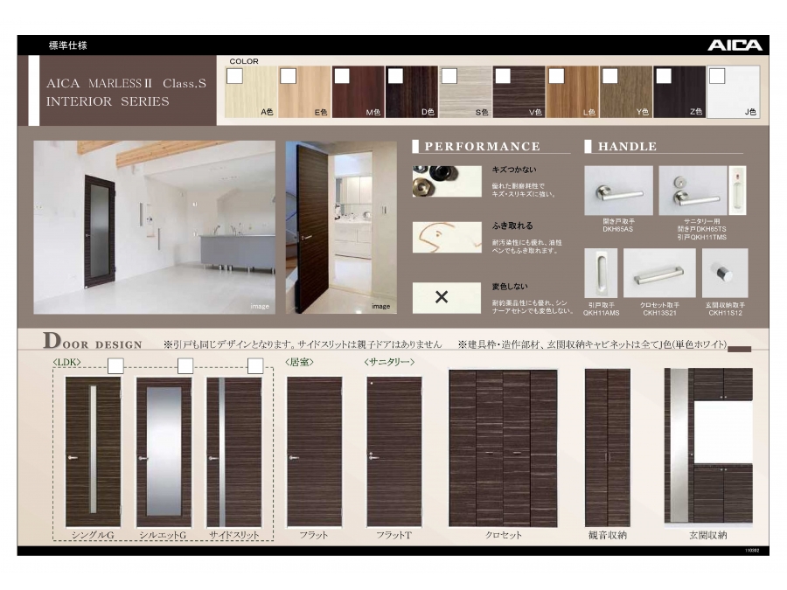Image resolution: width=787 pixels, height=590 pixels.
Task: Mark the checkbox on the Y色 sample
Action: (609, 76)
